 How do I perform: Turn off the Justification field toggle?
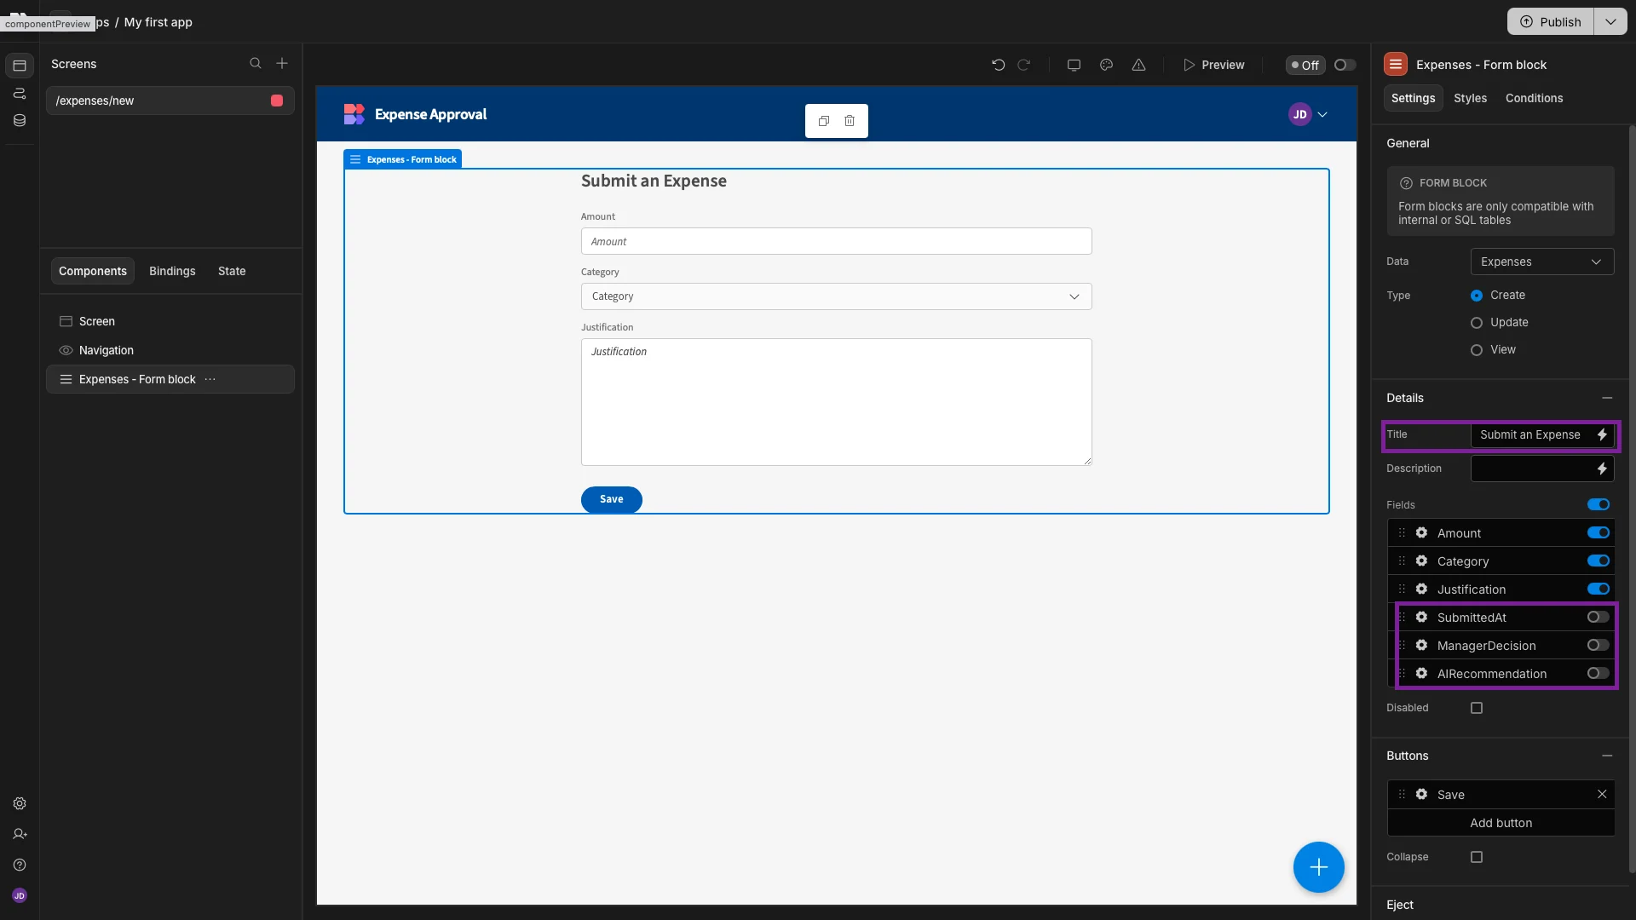[x=1598, y=589]
